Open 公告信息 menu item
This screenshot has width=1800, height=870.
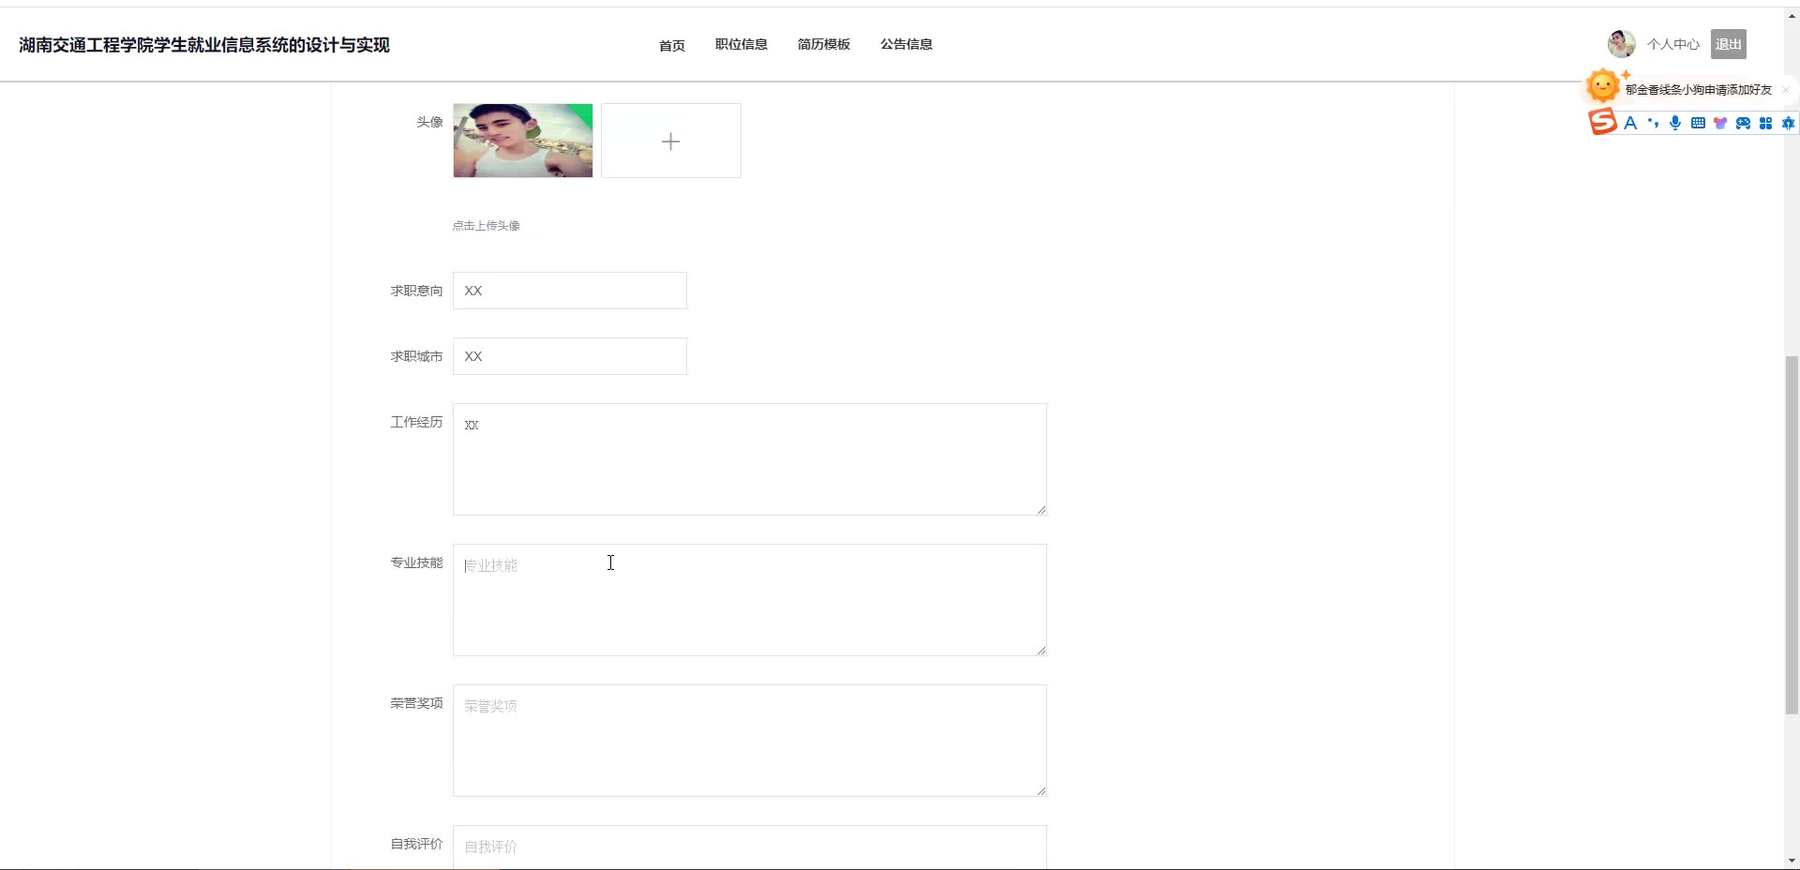907,44
